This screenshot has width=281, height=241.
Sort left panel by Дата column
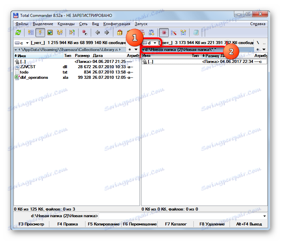point(109,56)
